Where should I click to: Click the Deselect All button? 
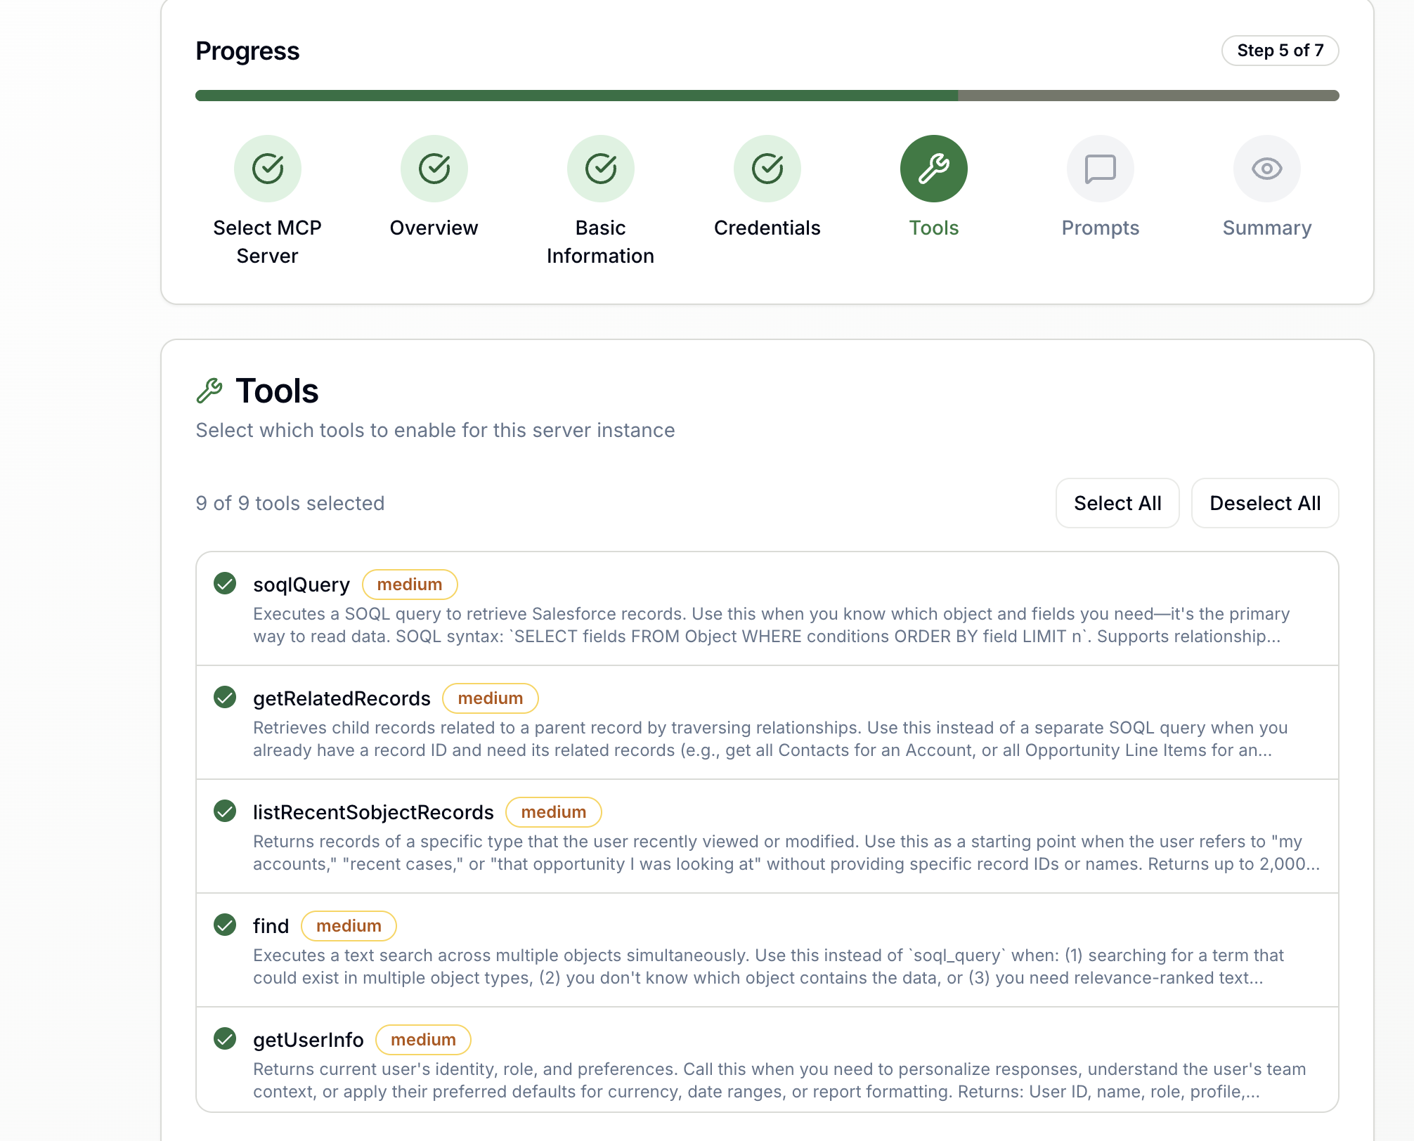pyautogui.click(x=1265, y=503)
